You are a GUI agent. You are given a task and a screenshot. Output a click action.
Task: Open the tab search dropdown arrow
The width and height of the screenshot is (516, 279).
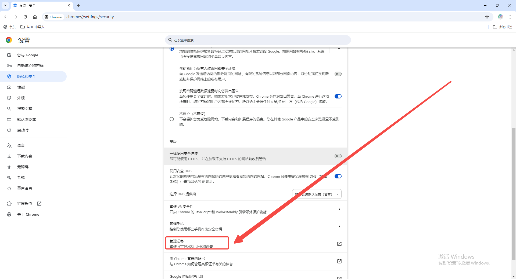click(x=5, y=5)
